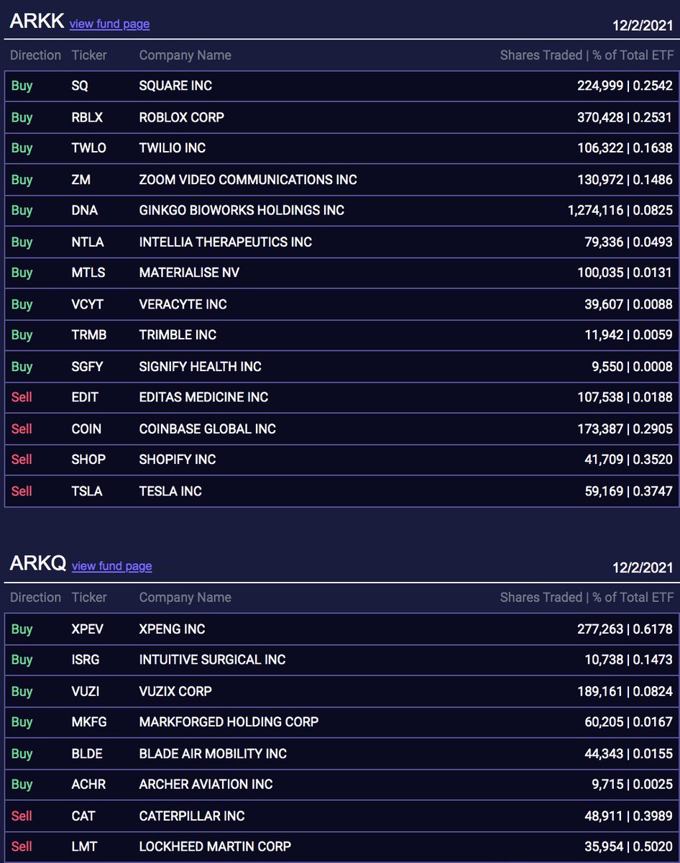Screen dimensions: 680x863
Task: Click the TWLO ticker
Action: point(88,148)
